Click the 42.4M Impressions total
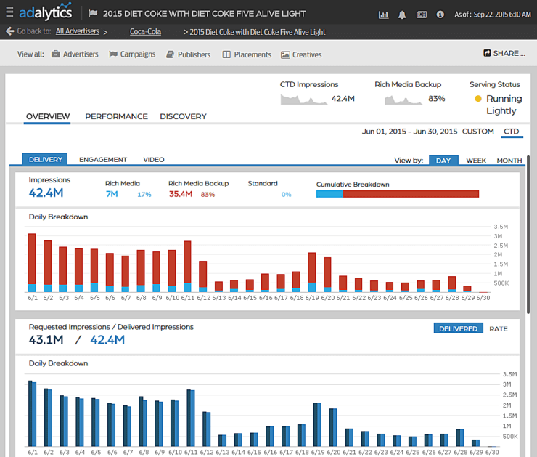 tap(46, 193)
